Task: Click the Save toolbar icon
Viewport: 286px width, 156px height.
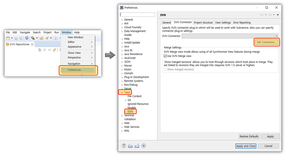Action: 16,38
